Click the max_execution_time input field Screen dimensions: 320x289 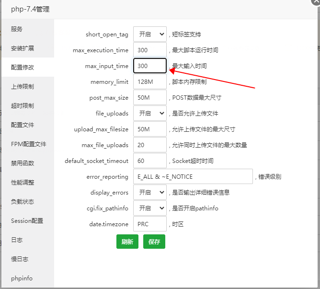[149, 50]
